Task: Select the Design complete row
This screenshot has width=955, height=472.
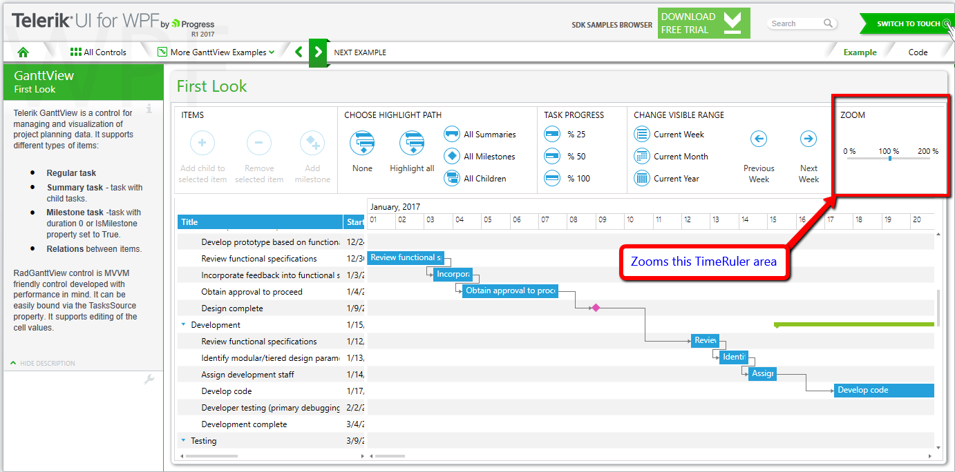Action: 272,308
